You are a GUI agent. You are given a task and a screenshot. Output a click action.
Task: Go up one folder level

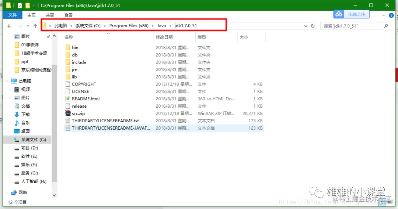click(x=35, y=26)
